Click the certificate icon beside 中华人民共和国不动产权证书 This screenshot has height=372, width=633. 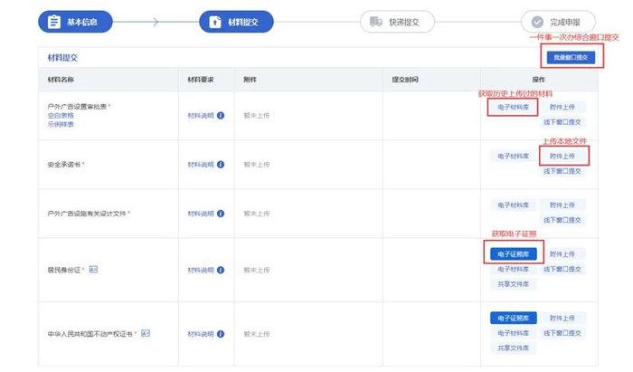(145, 332)
